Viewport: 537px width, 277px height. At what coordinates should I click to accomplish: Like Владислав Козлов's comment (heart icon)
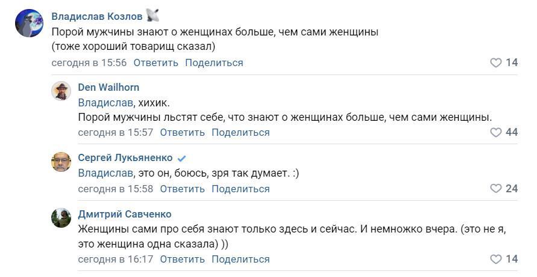495,63
